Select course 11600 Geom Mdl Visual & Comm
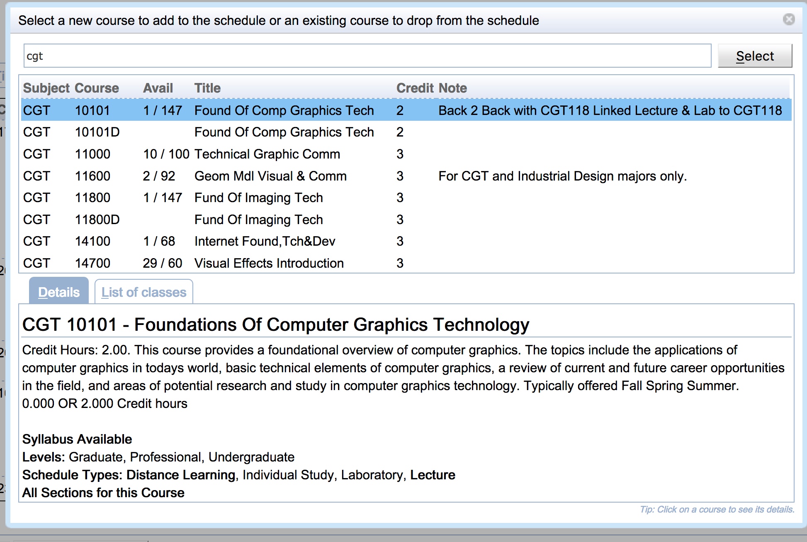 coord(406,176)
